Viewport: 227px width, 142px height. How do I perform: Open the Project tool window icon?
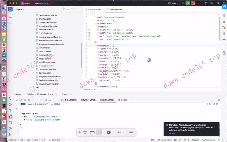(10, 9)
